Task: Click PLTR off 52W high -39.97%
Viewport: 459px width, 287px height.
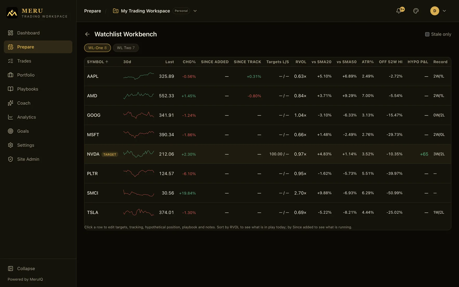Action: point(394,174)
